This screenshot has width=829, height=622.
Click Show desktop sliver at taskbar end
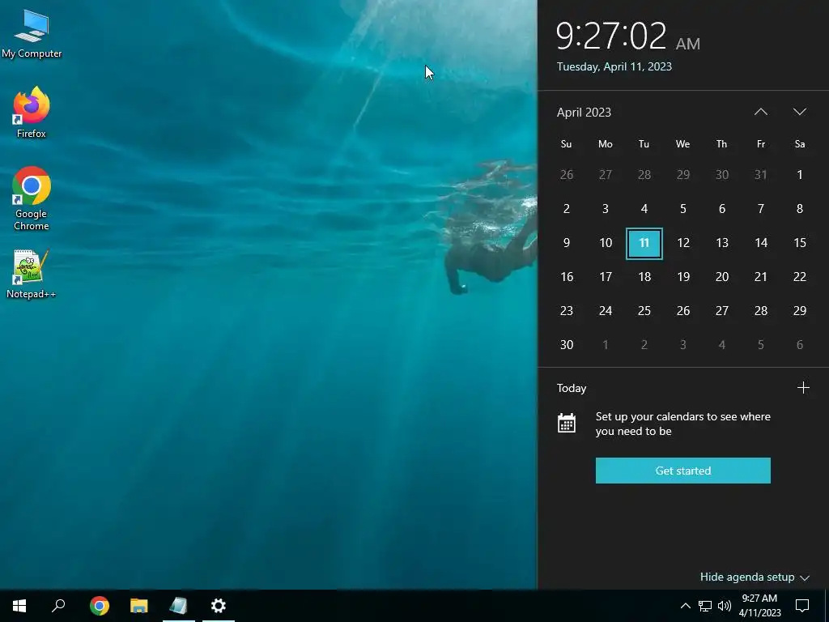pos(827,606)
